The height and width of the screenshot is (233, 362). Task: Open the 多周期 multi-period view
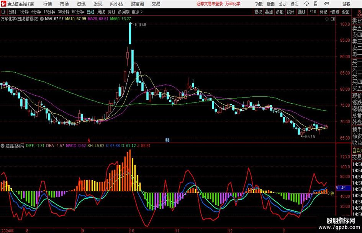(x=124, y=12)
